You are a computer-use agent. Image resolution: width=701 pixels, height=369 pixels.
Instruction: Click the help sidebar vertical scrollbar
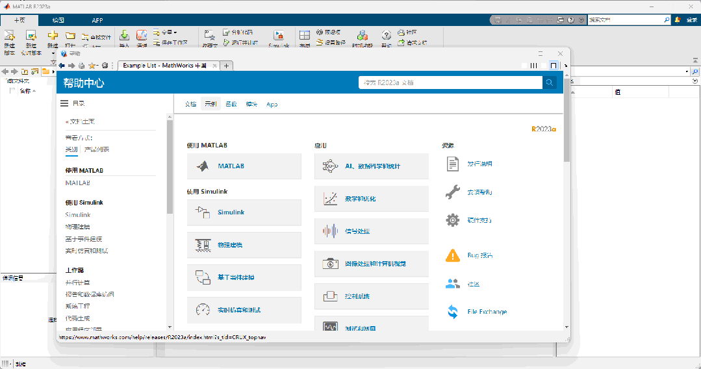tap(170, 167)
